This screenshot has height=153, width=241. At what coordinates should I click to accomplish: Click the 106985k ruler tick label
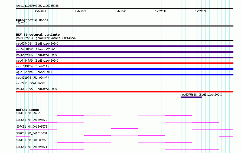(201, 11)
